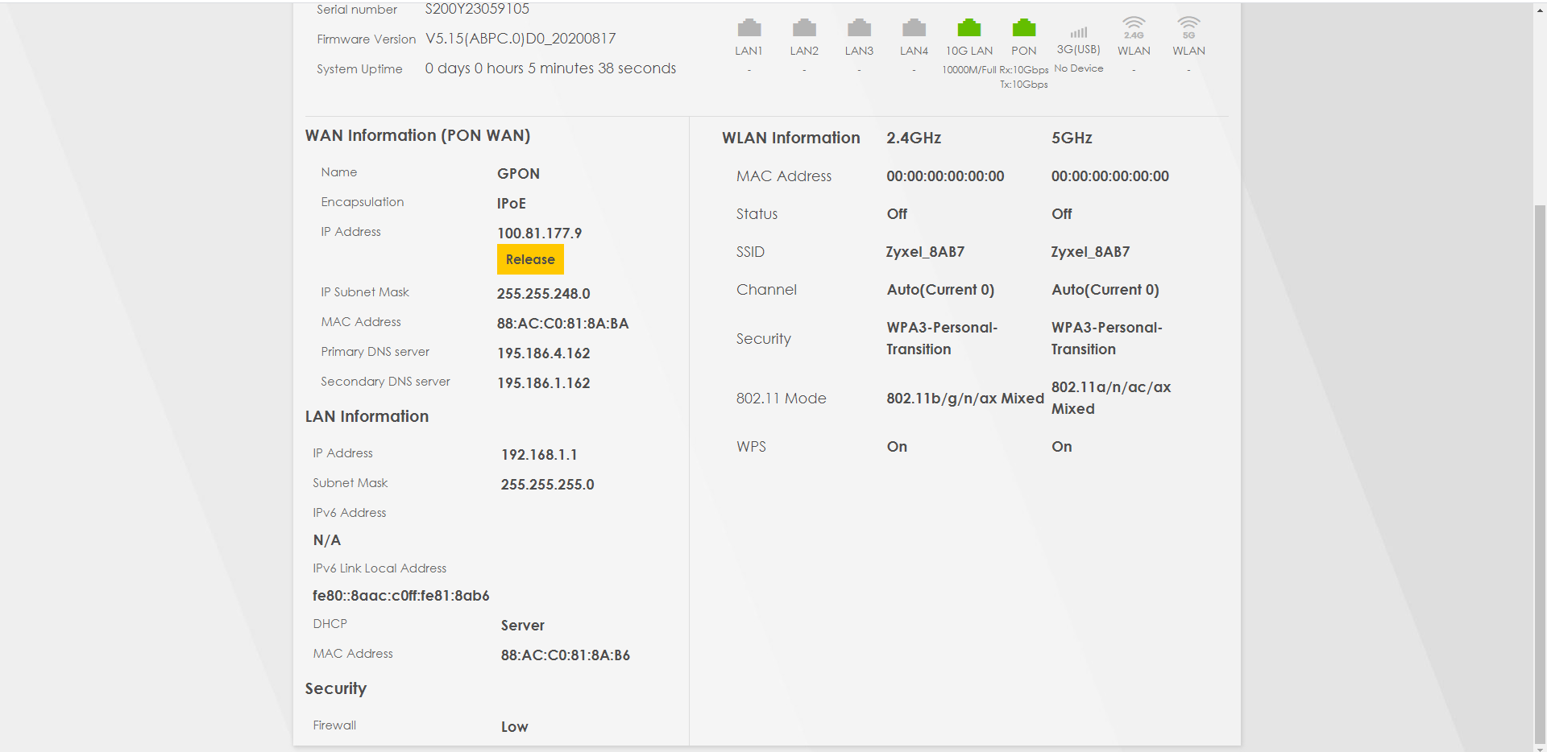The image size is (1547, 752).
Task: Click the LAN IP address 192.168.1.1
Action: 539,455
